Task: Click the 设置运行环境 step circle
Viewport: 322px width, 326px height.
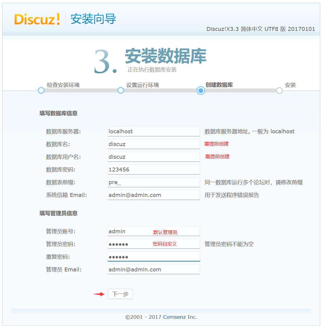Action: click(121, 91)
